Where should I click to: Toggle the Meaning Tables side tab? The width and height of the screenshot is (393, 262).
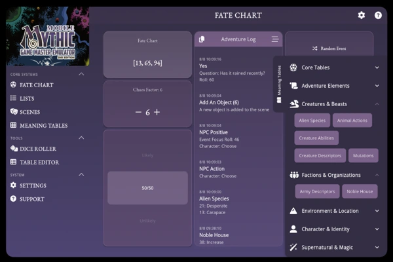click(279, 84)
